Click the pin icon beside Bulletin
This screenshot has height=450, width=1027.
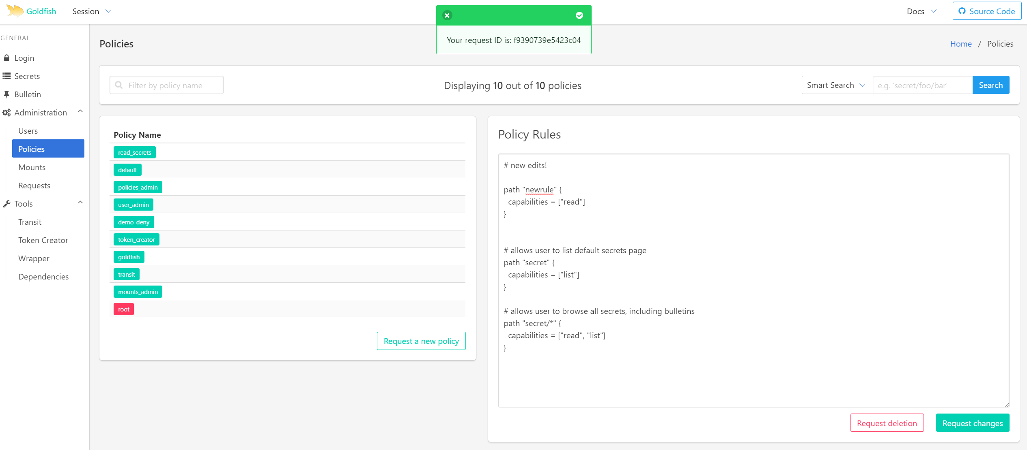(6, 94)
